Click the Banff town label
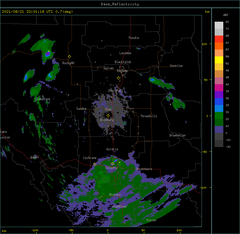 [x=35, y=158]
